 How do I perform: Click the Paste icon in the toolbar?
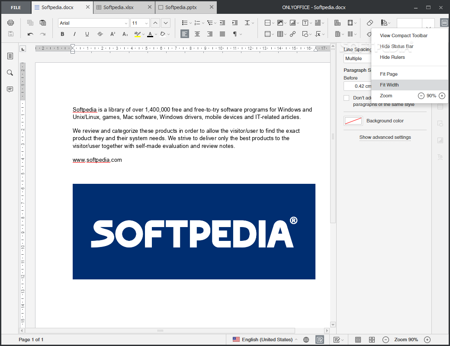(43, 22)
